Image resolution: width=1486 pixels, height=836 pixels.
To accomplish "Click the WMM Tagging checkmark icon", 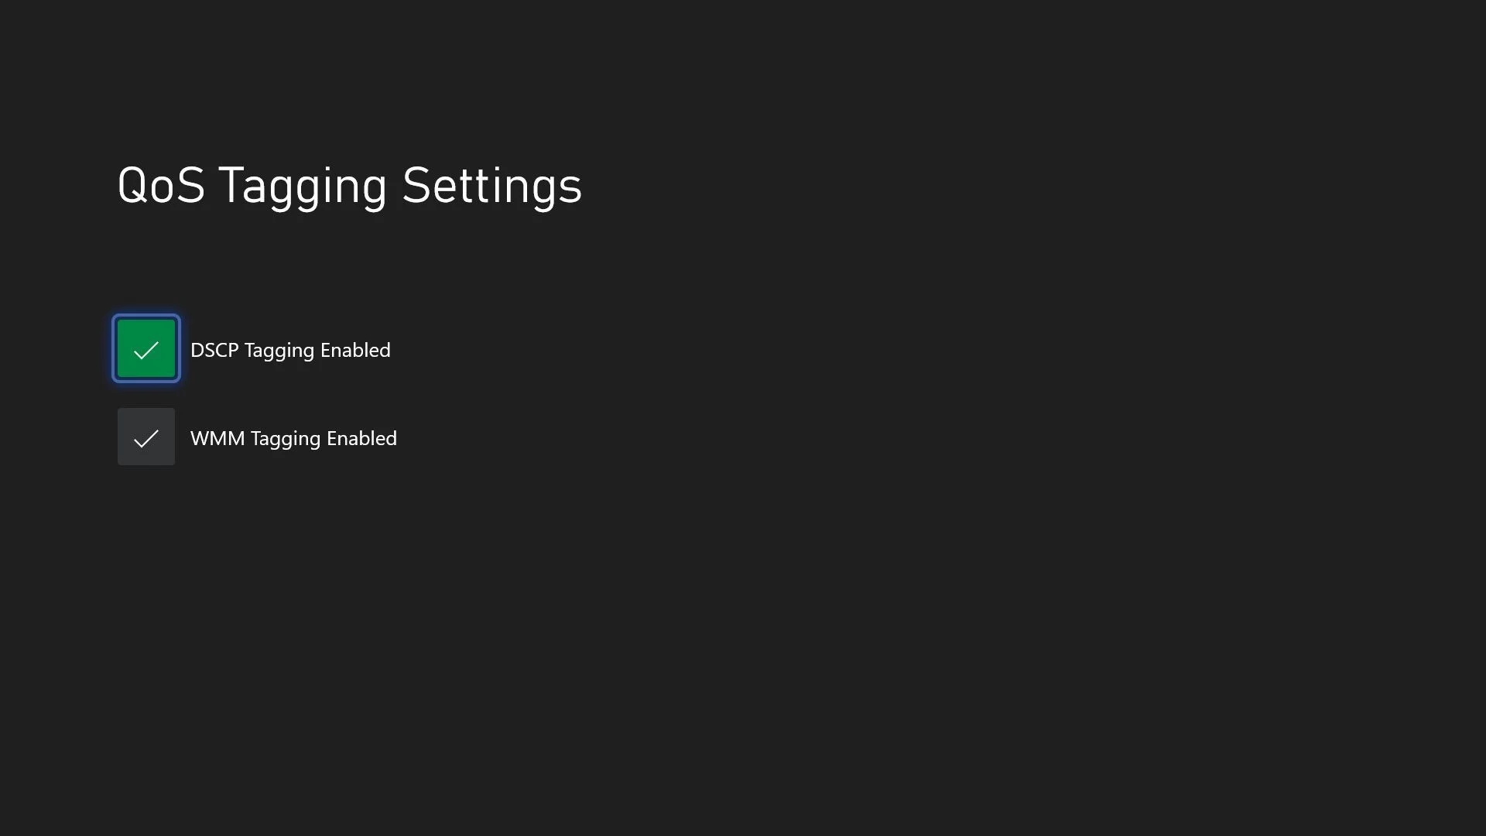I will point(146,437).
